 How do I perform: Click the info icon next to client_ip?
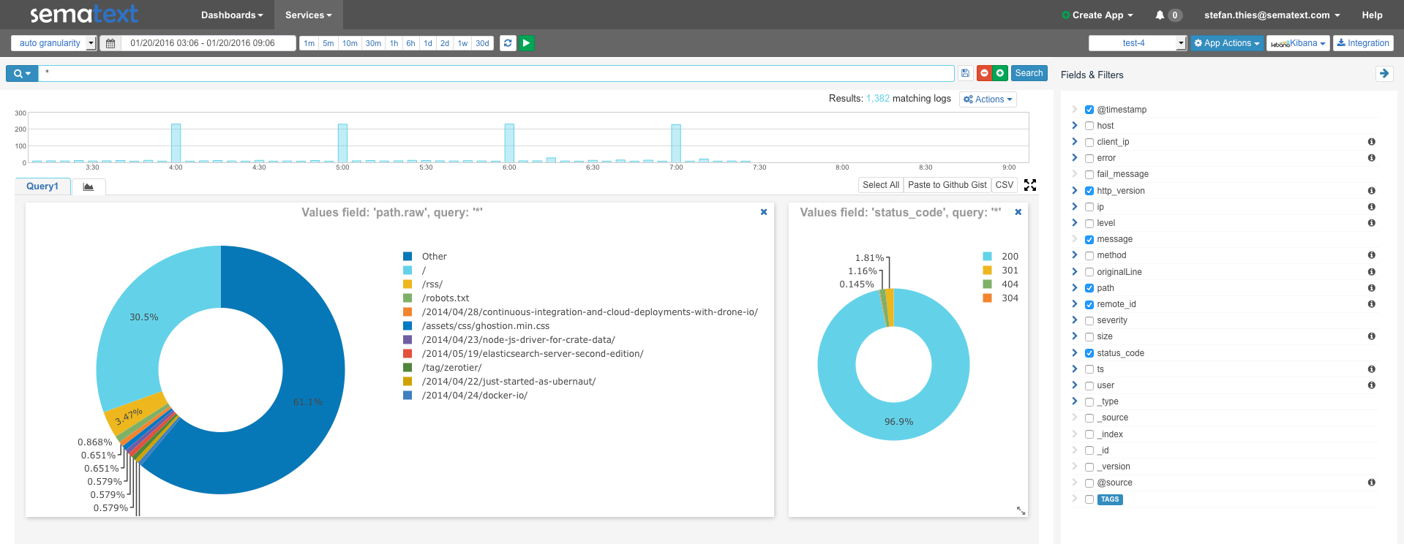(1372, 142)
